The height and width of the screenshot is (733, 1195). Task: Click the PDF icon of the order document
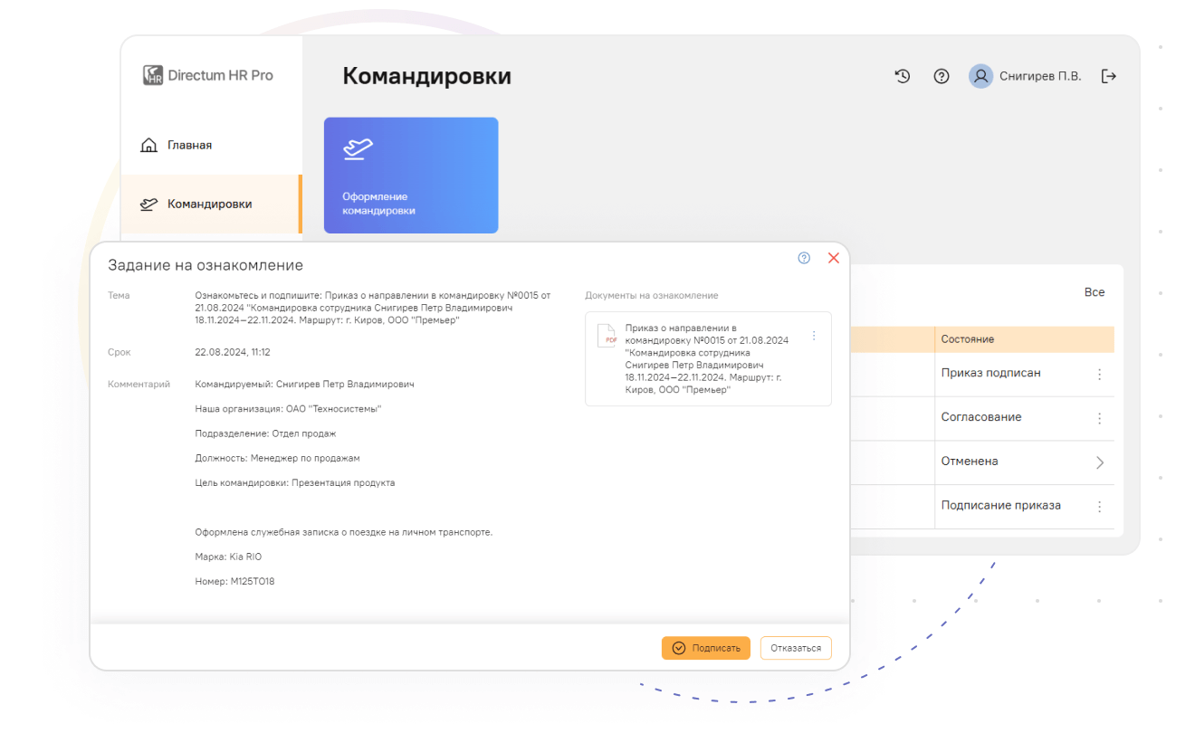(606, 337)
